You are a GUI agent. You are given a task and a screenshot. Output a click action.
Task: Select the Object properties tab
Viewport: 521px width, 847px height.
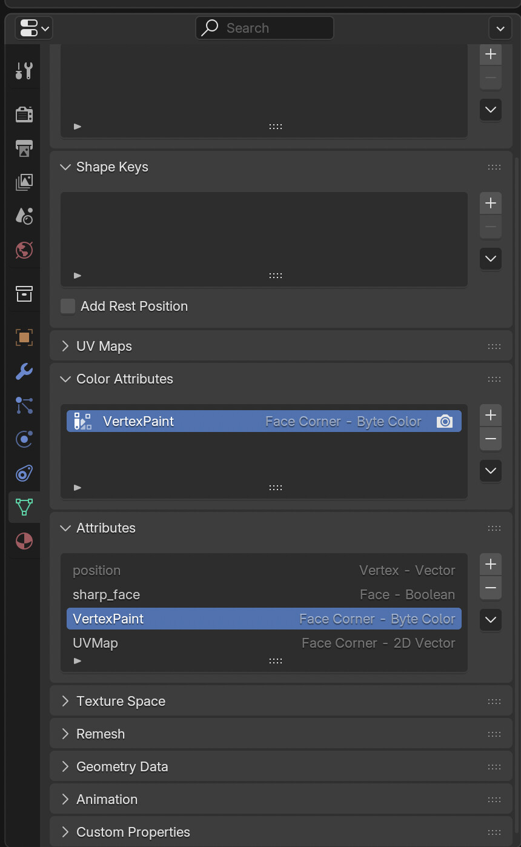24,337
